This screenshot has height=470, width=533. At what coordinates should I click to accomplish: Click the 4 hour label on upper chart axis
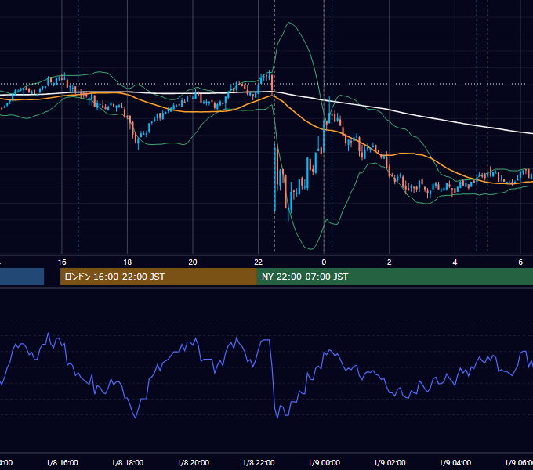pyautogui.click(x=455, y=262)
